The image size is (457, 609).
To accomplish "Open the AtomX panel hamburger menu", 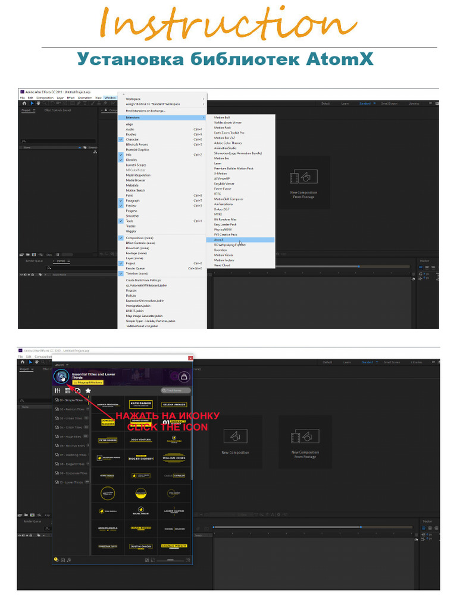I will (67, 365).
